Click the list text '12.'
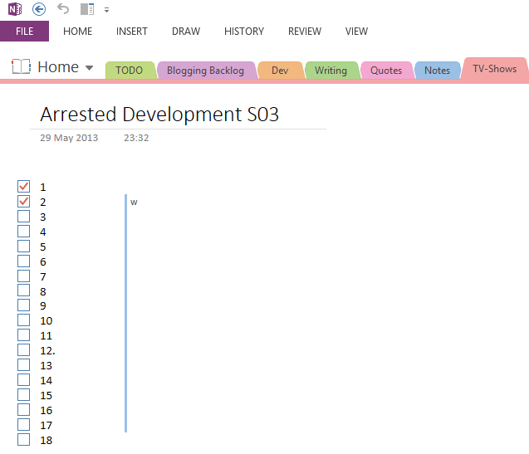529x454 pixels. point(47,351)
